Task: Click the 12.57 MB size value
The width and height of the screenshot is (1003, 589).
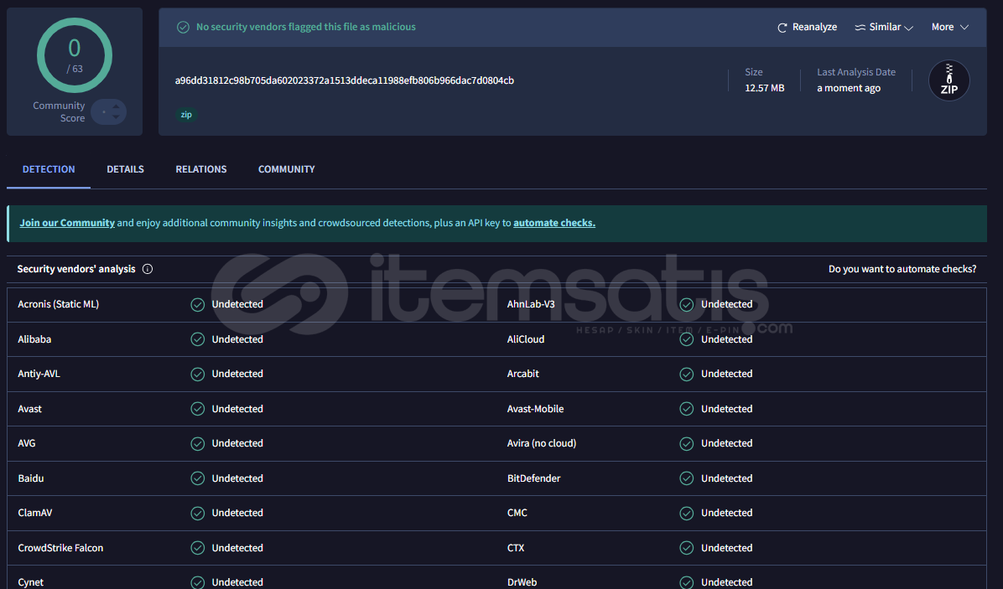Action: (764, 88)
